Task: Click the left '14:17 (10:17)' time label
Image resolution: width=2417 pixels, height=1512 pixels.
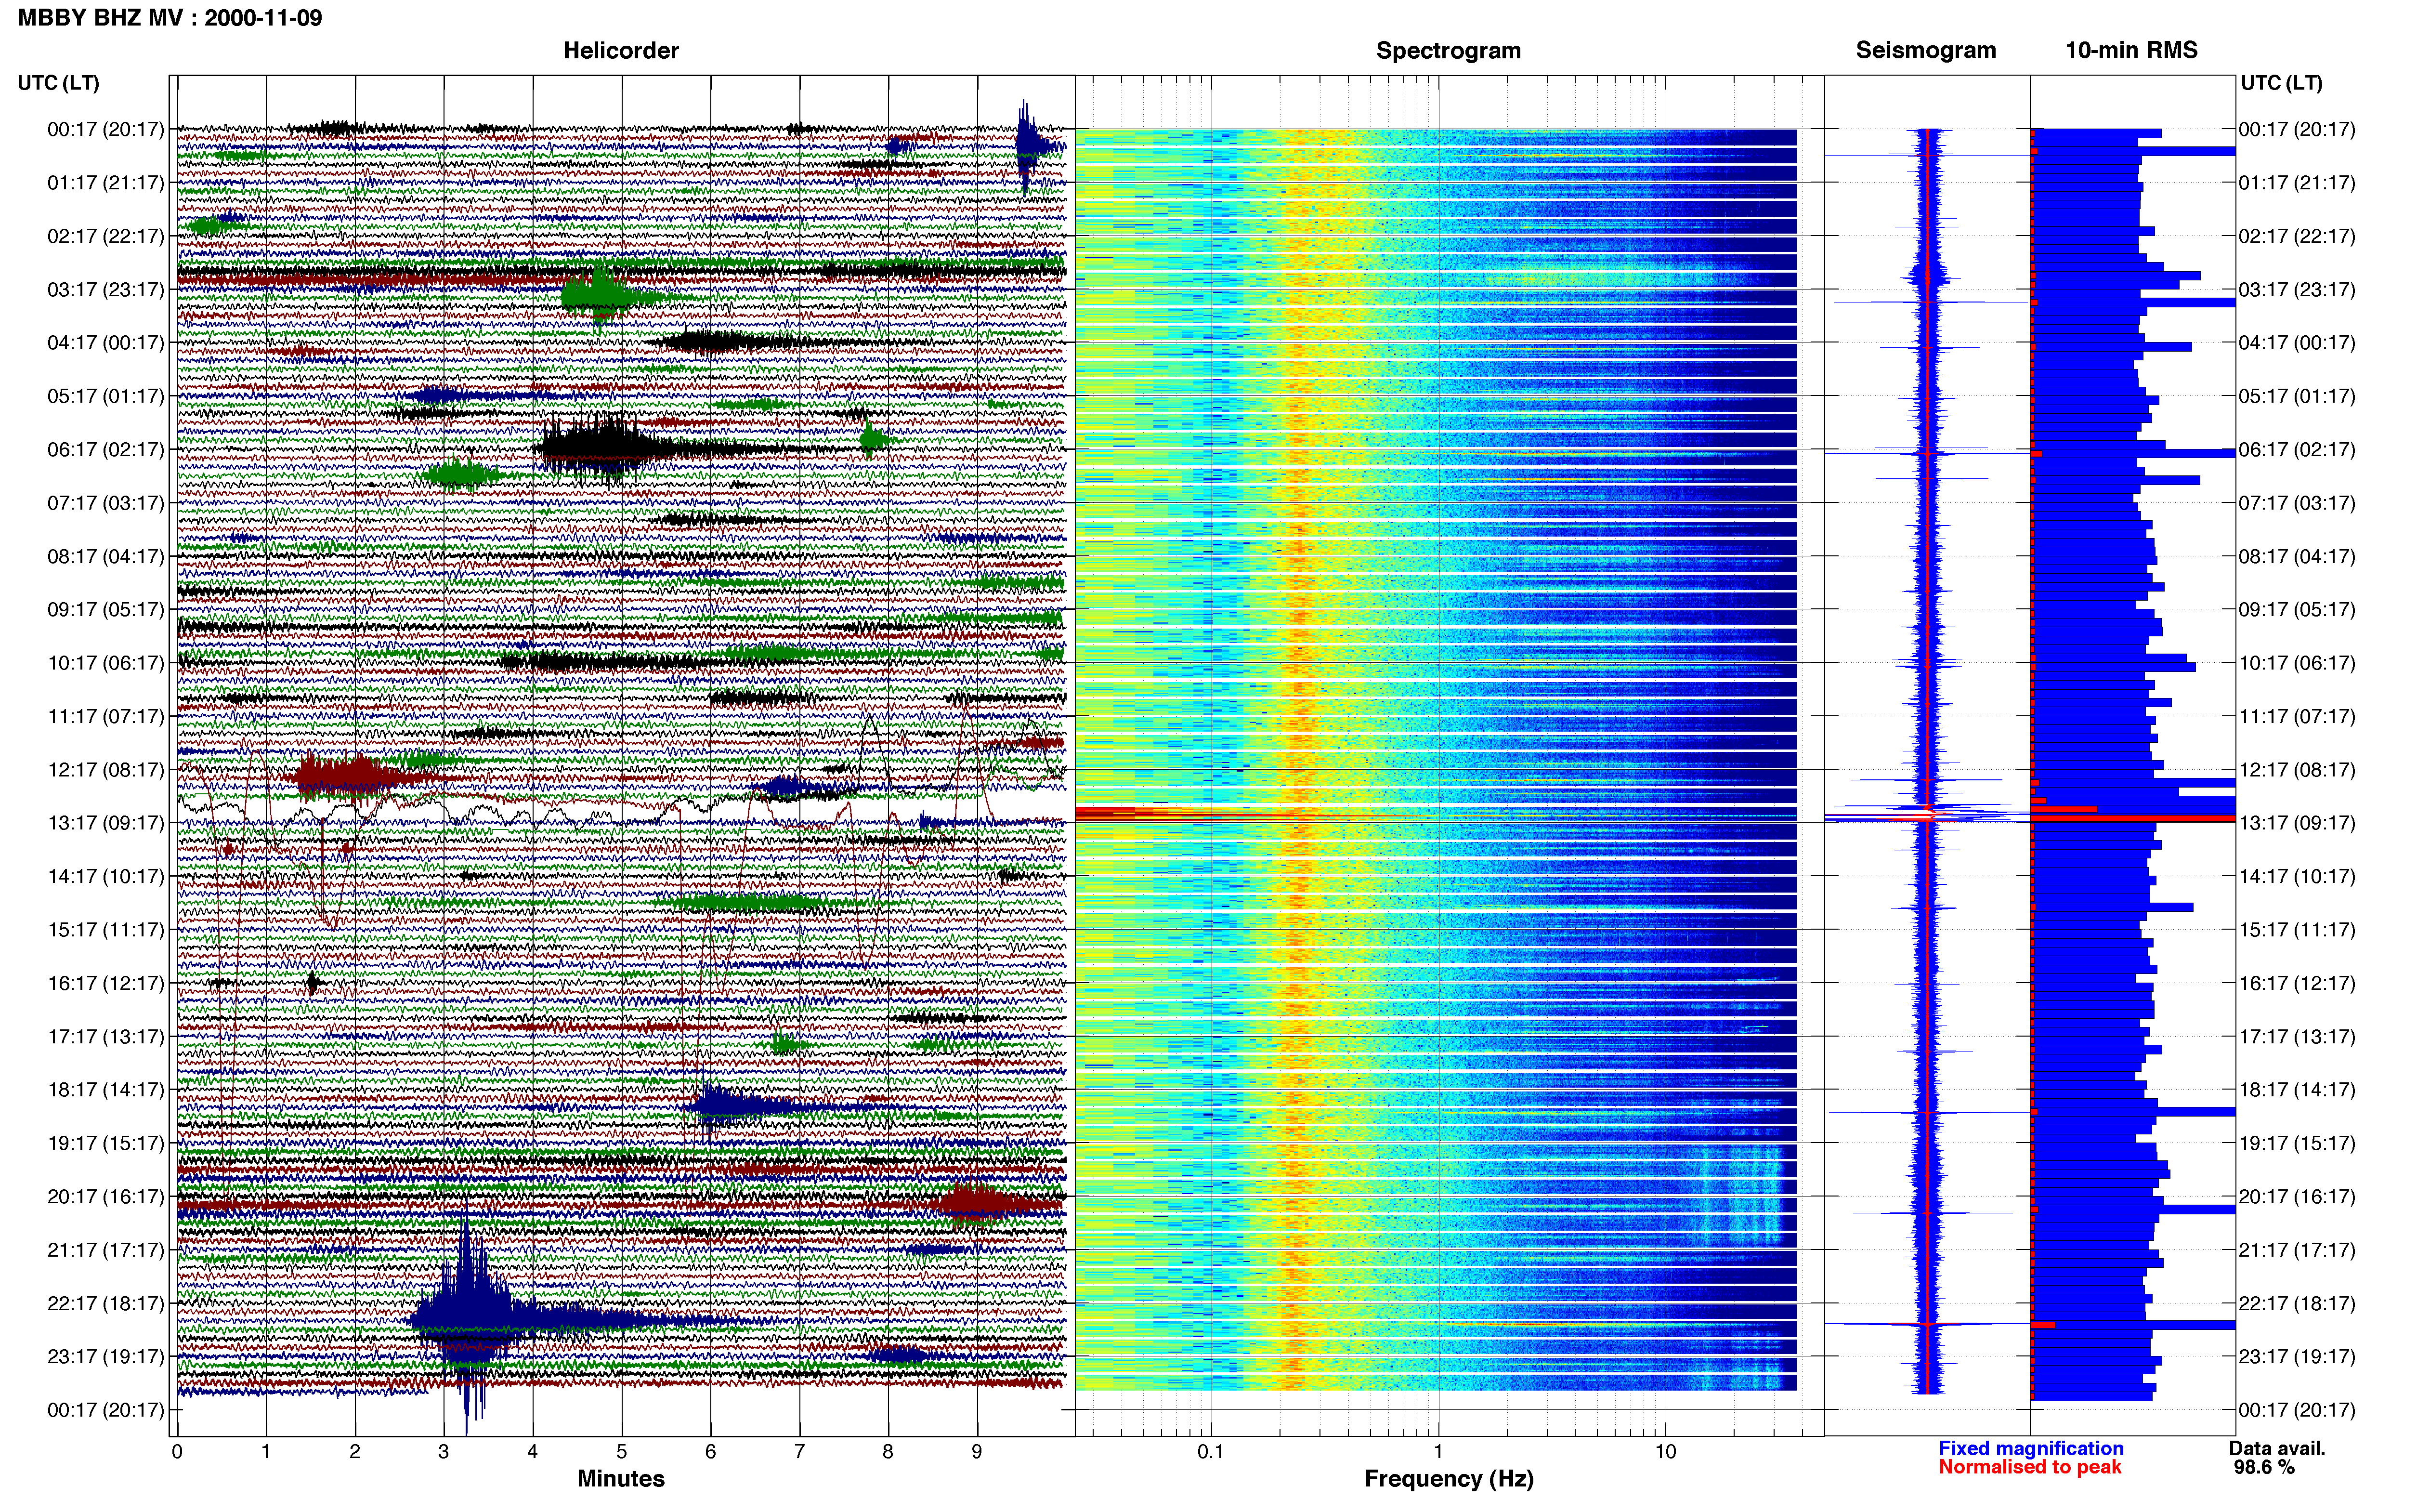Action: click(106, 876)
